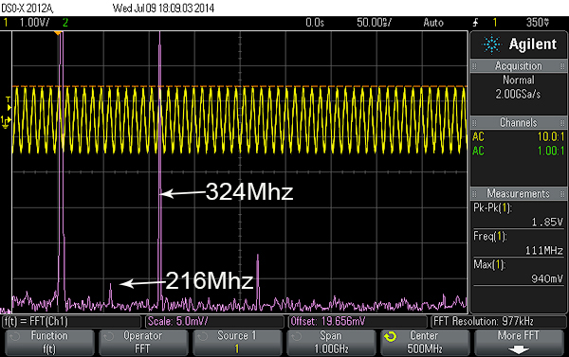Click the Scale: 5.0mV/ field

pyautogui.click(x=214, y=322)
